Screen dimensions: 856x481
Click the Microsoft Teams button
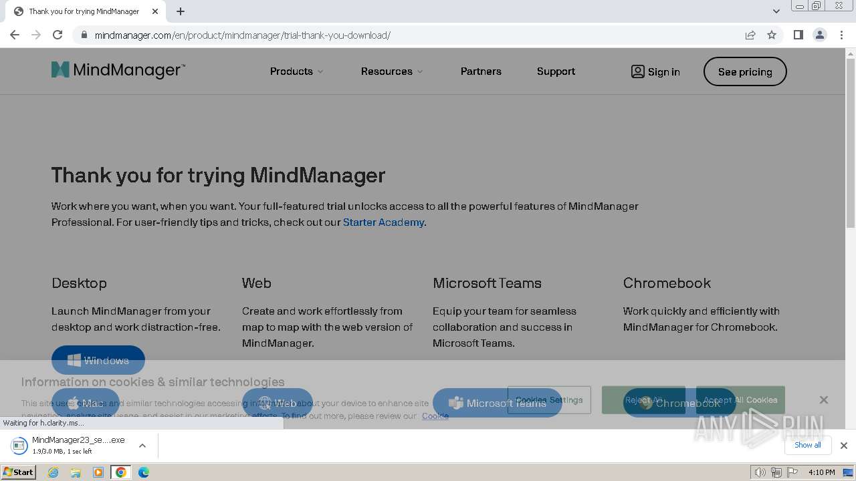[x=498, y=403]
